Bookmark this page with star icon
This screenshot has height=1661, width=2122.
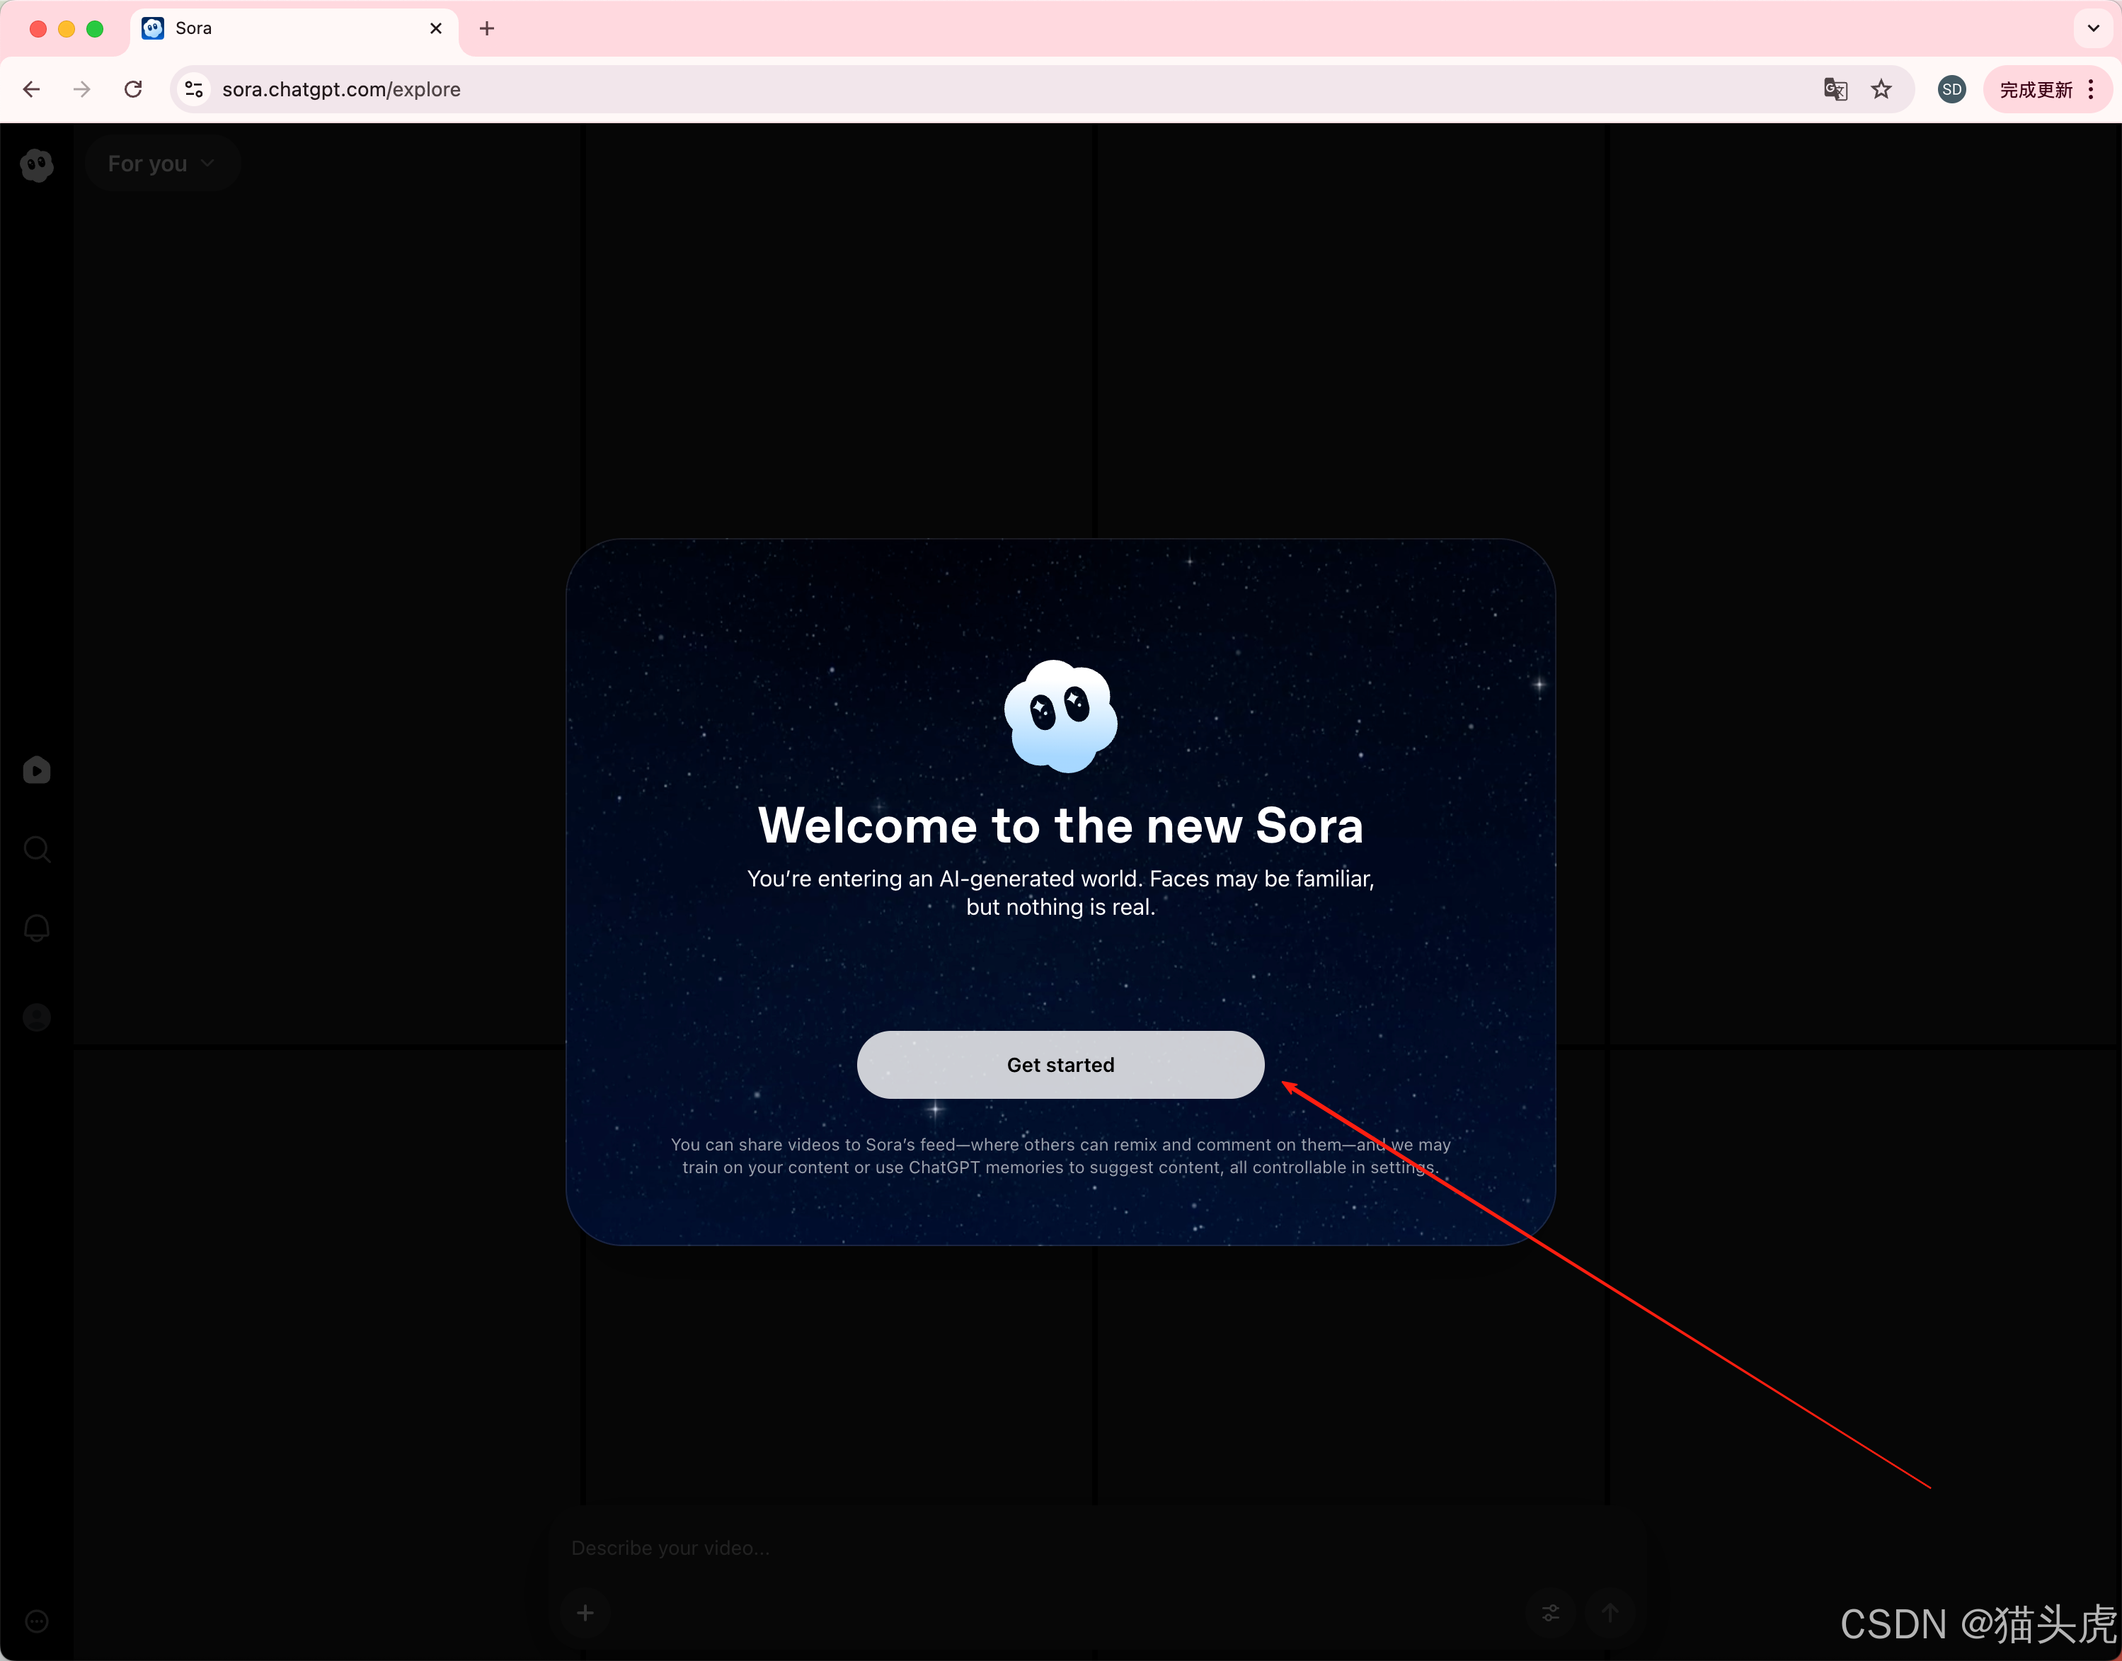point(1882,89)
